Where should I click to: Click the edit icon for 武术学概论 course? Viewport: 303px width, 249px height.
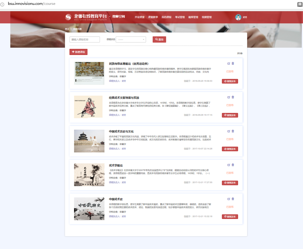point(229,165)
